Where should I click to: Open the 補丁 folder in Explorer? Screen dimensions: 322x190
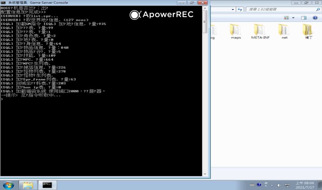click(309, 31)
